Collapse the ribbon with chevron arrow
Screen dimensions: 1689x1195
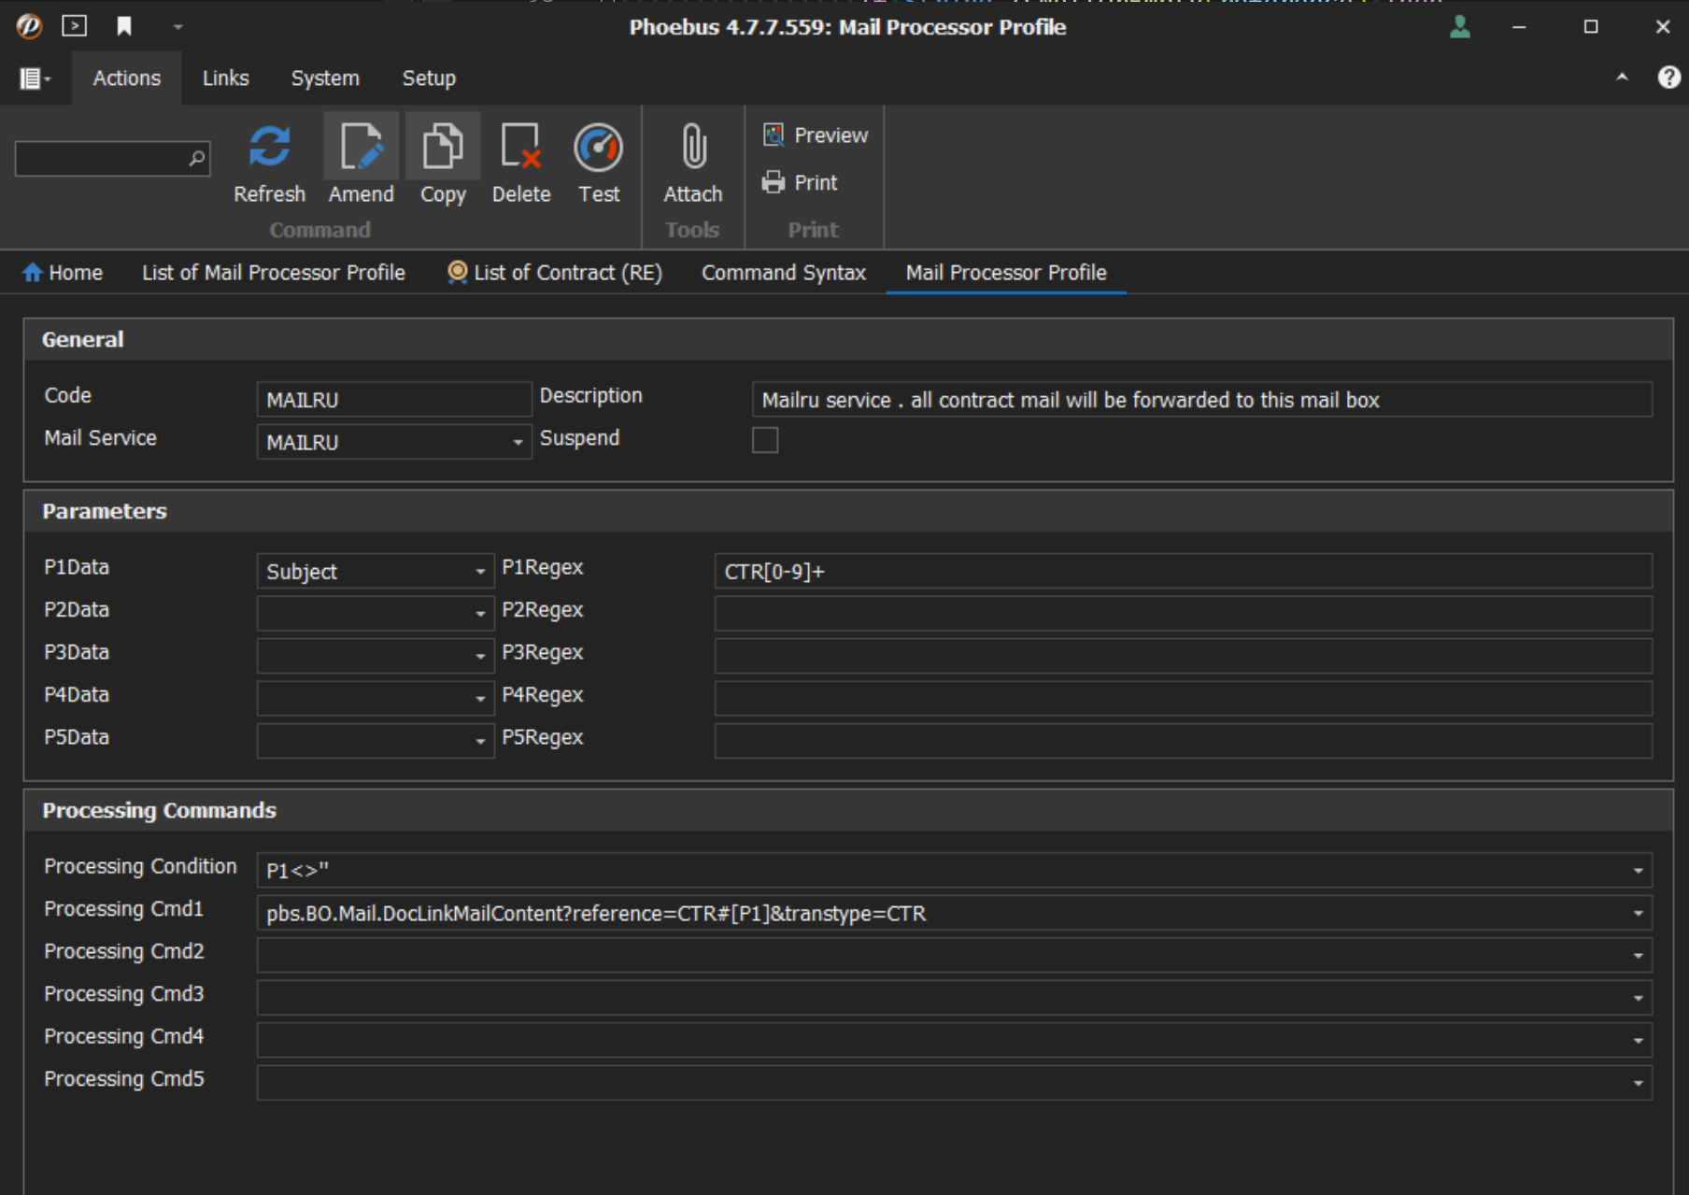point(1623,78)
